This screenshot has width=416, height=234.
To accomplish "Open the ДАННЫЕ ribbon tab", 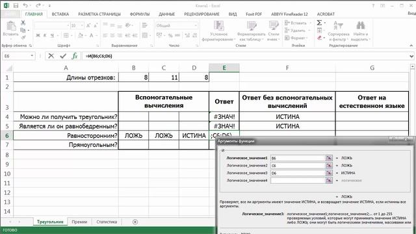I will pyautogui.click(x=166, y=14).
